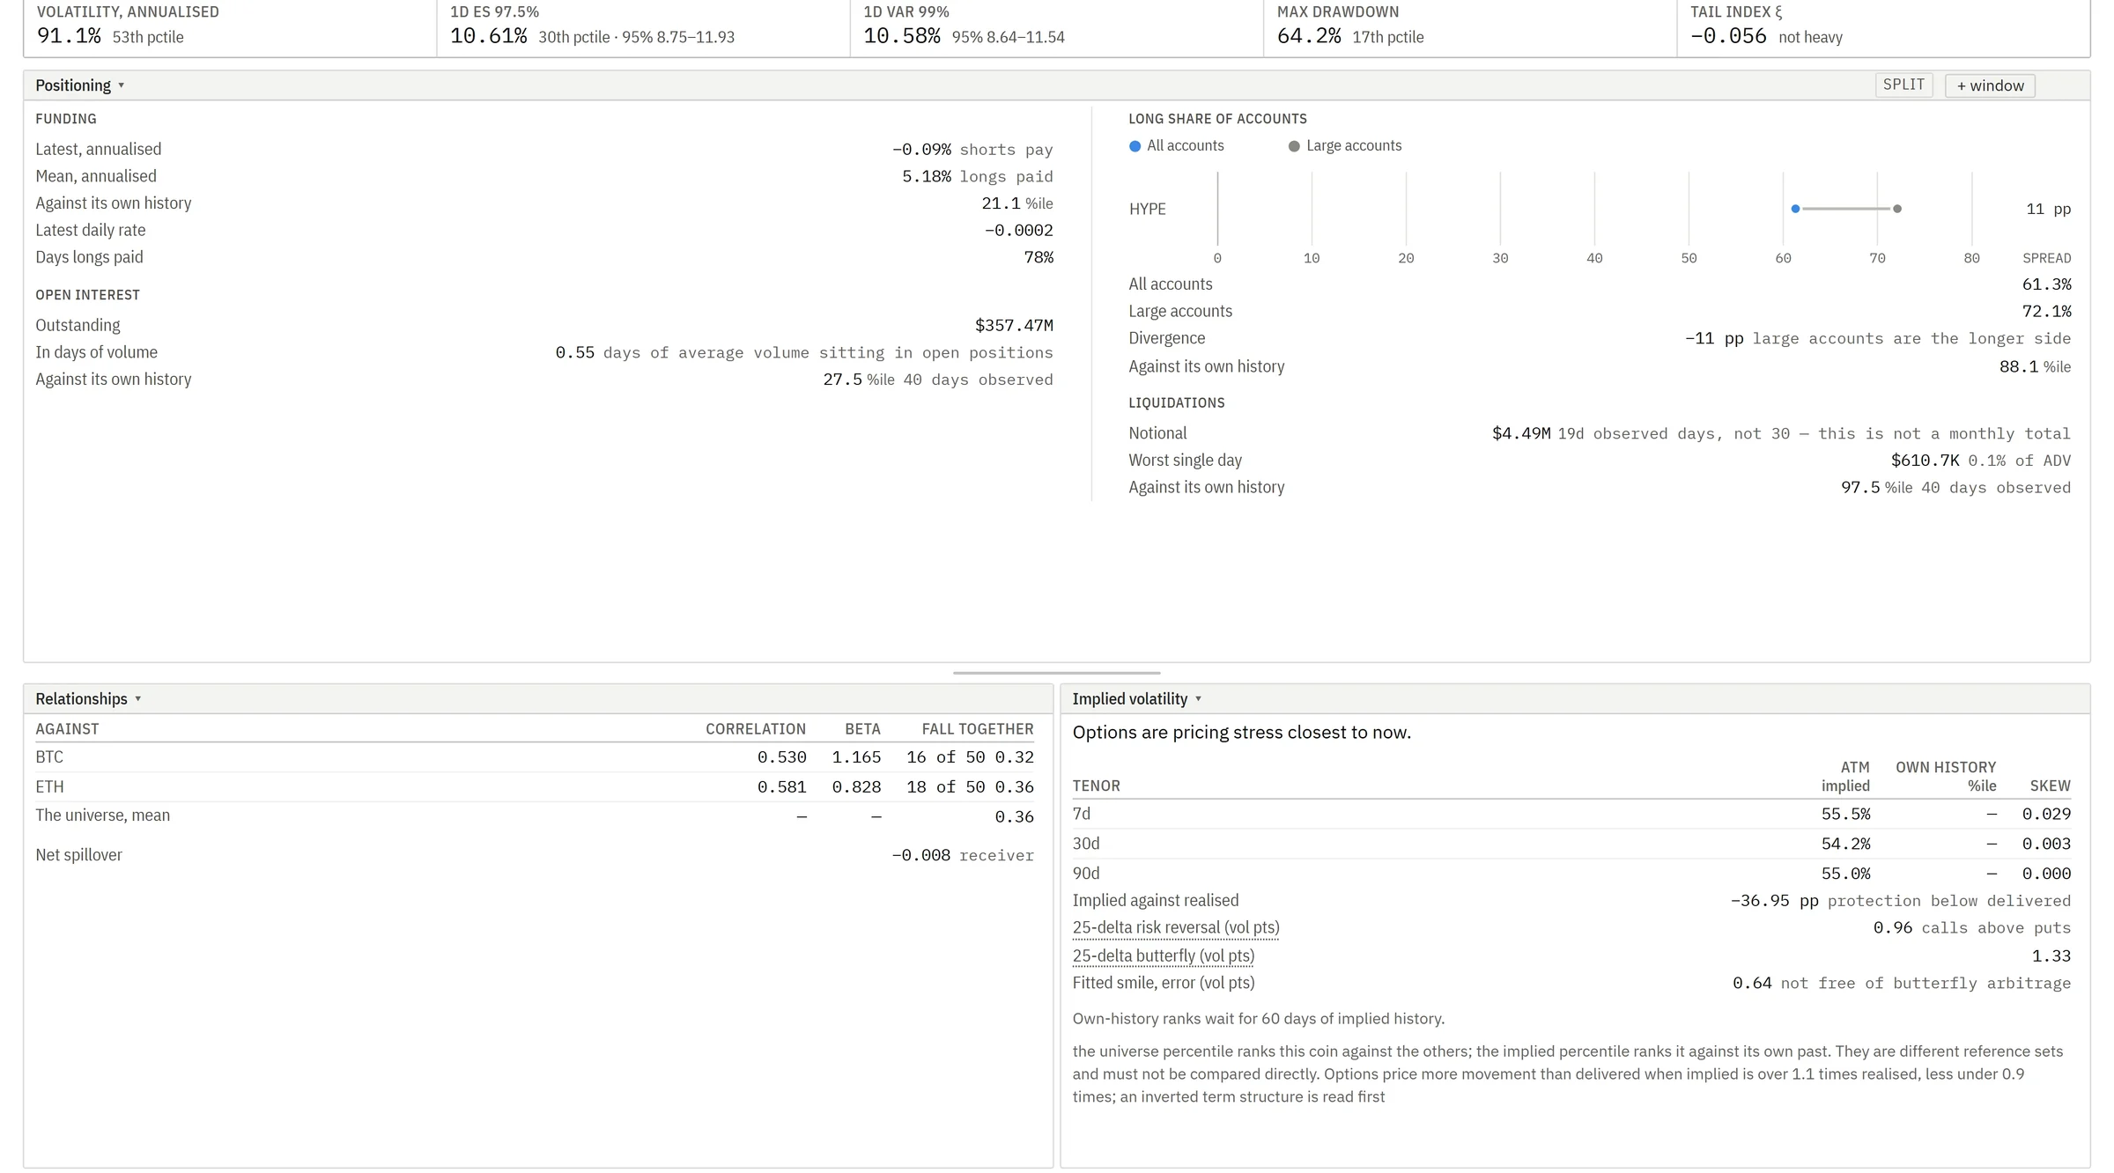2114x1173 pixels.
Task: Click Worst single day $610.7K
Action: pos(1926,461)
